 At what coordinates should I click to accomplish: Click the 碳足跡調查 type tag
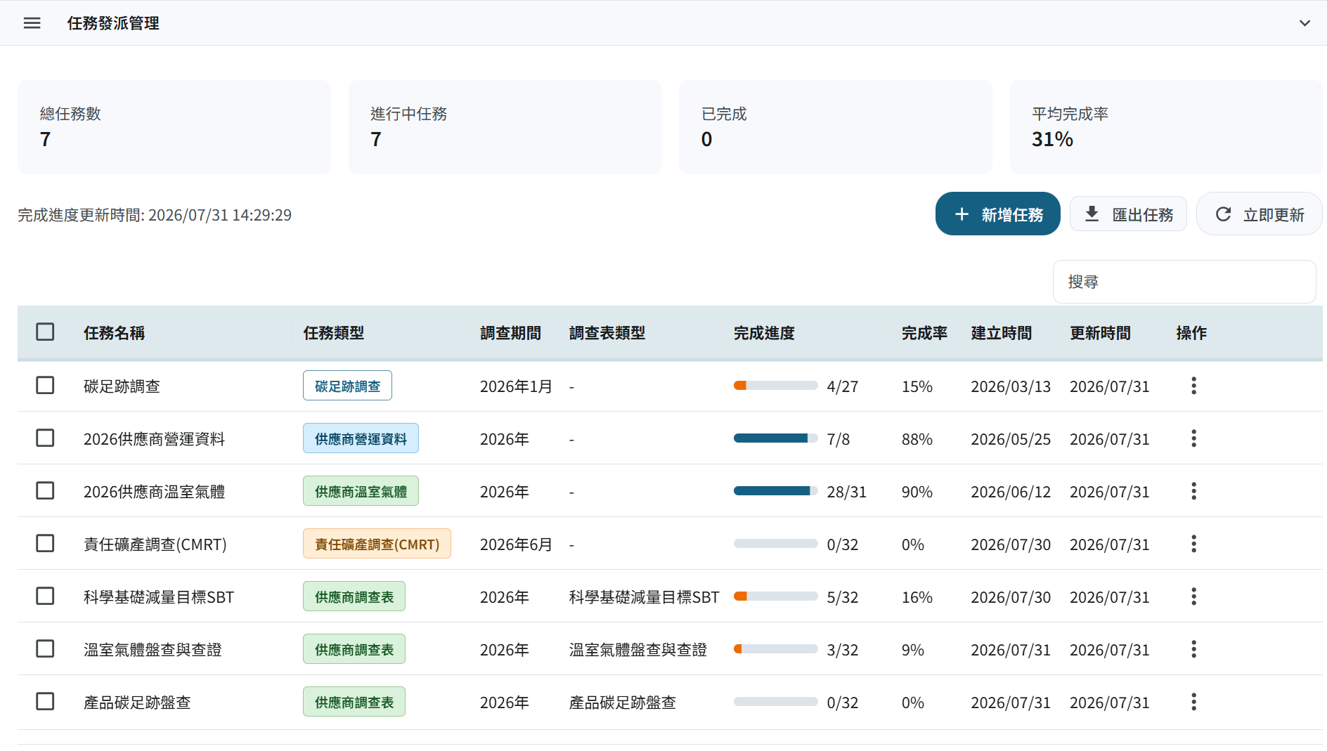pyautogui.click(x=347, y=386)
